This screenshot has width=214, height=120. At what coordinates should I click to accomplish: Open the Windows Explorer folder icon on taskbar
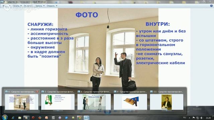[x=20, y=118]
